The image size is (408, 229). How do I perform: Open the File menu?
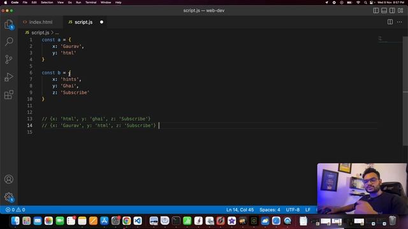pyautogui.click(x=25, y=3)
